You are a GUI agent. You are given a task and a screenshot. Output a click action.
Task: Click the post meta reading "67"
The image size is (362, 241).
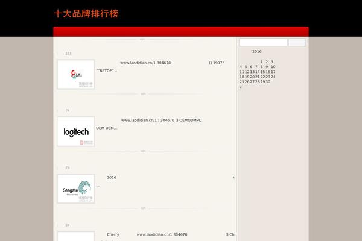click(x=68, y=225)
